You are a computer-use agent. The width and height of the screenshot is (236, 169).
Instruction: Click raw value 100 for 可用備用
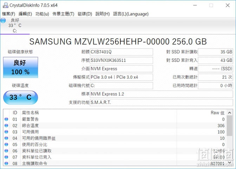[221, 132]
